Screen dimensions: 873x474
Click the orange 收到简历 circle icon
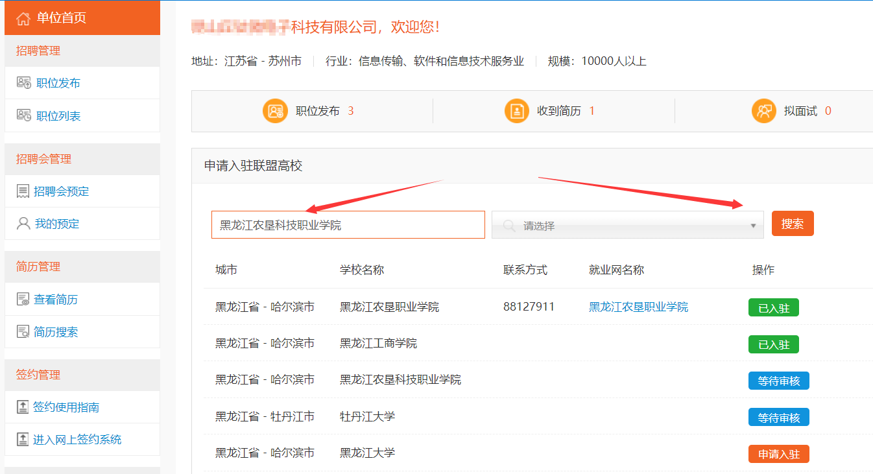tap(516, 111)
